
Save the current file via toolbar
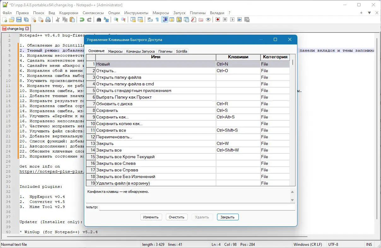click(x=19, y=20)
